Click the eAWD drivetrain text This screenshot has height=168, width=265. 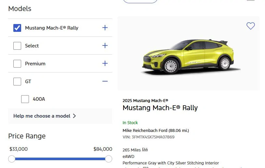[x=128, y=157]
